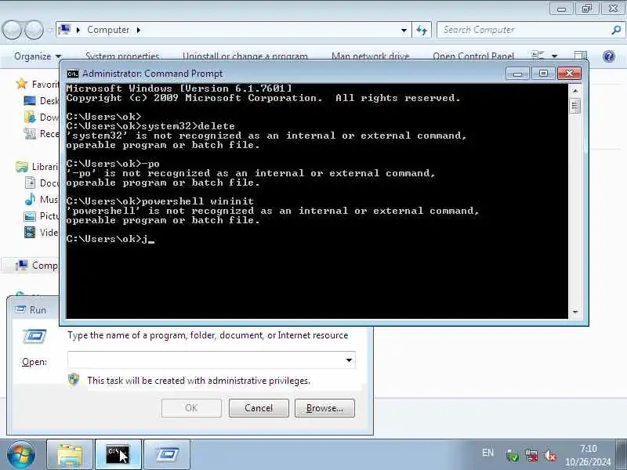
Task: Select Downloads folder icon in navigation pane
Action: click(30, 117)
